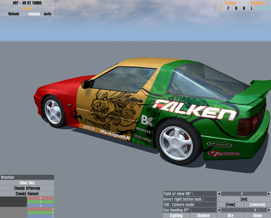Toggle Invert right button look [no]
This screenshot has height=218, width=271.
pos(244,199)
